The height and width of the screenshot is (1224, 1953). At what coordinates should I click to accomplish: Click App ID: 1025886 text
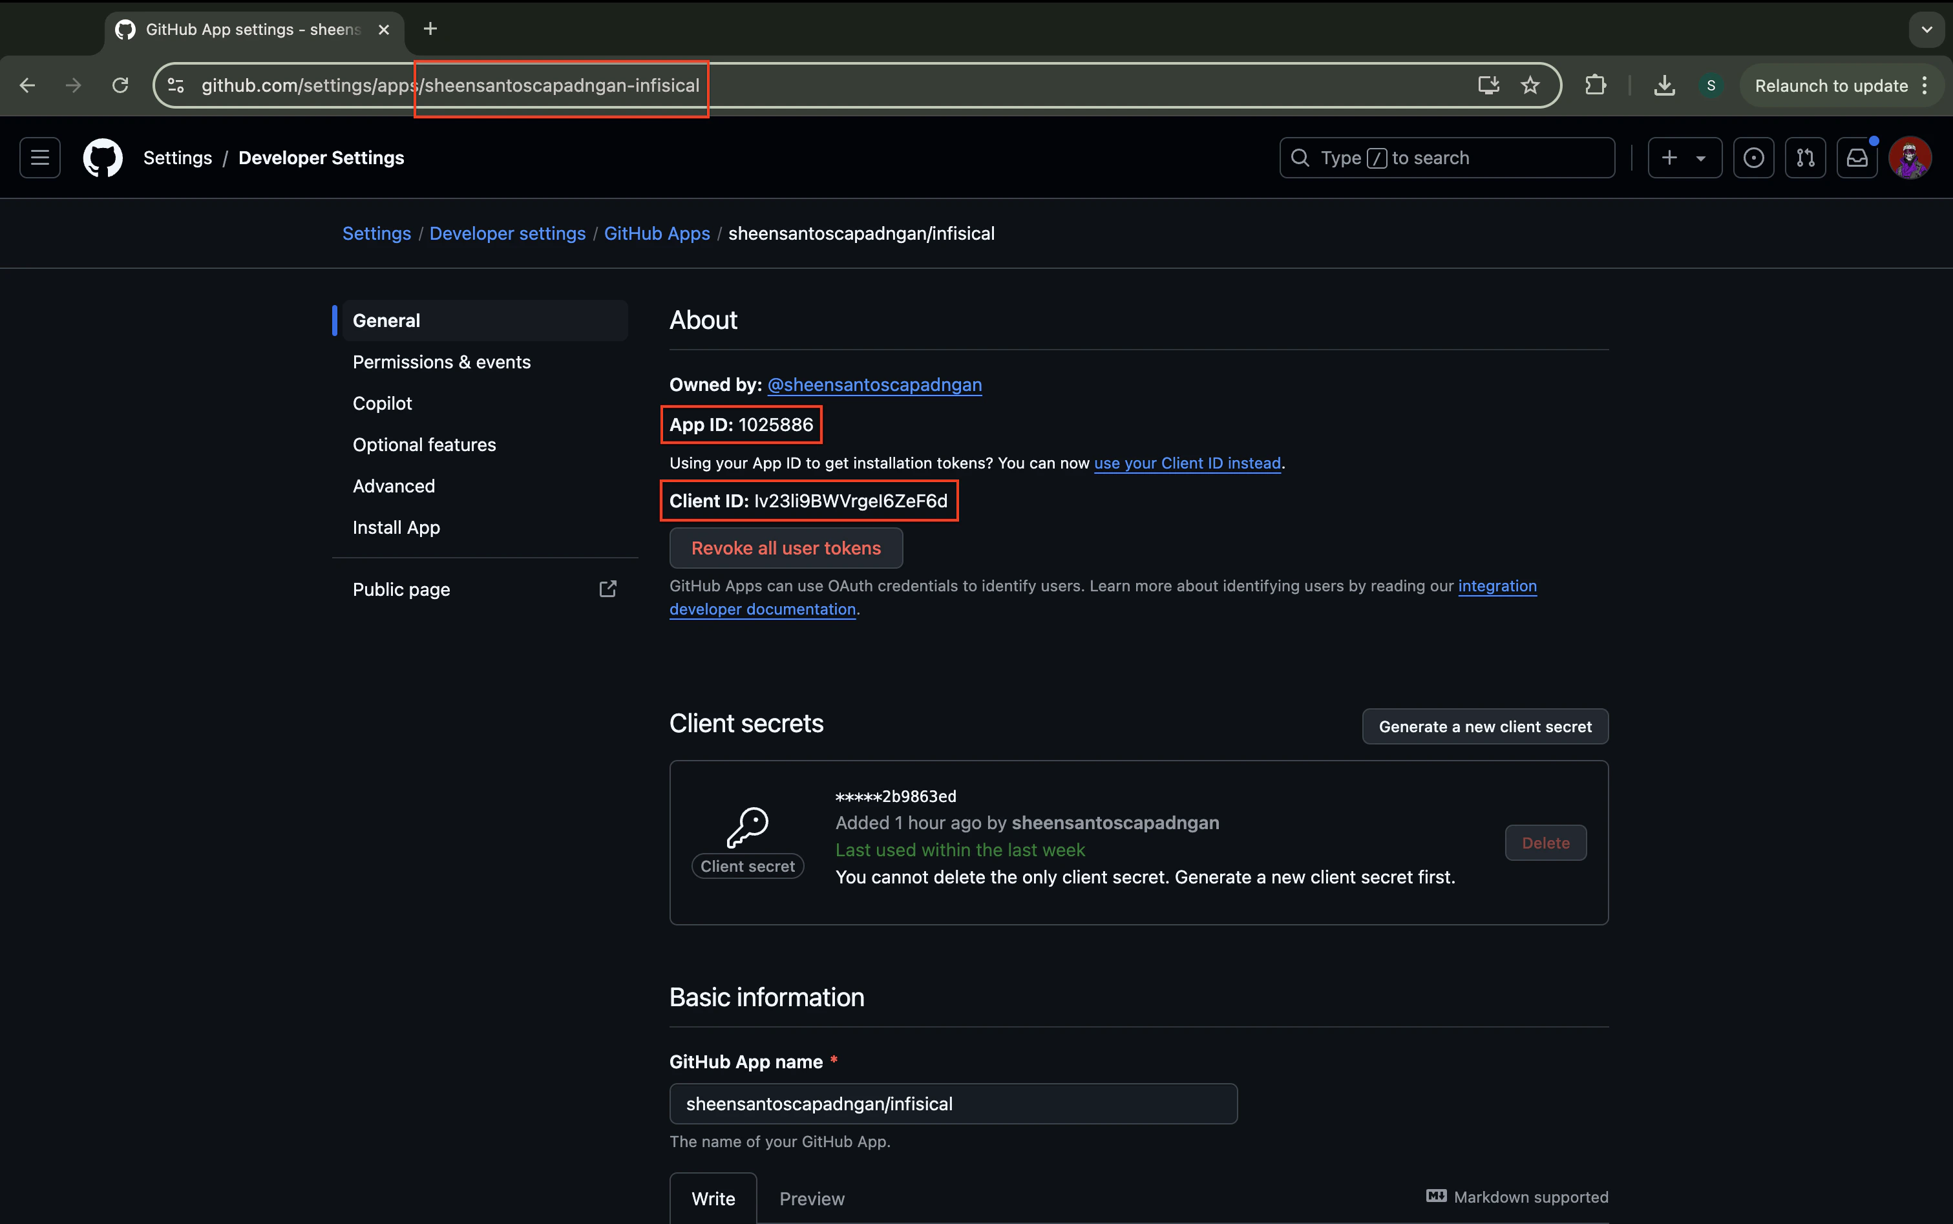(x=741, y=424)
